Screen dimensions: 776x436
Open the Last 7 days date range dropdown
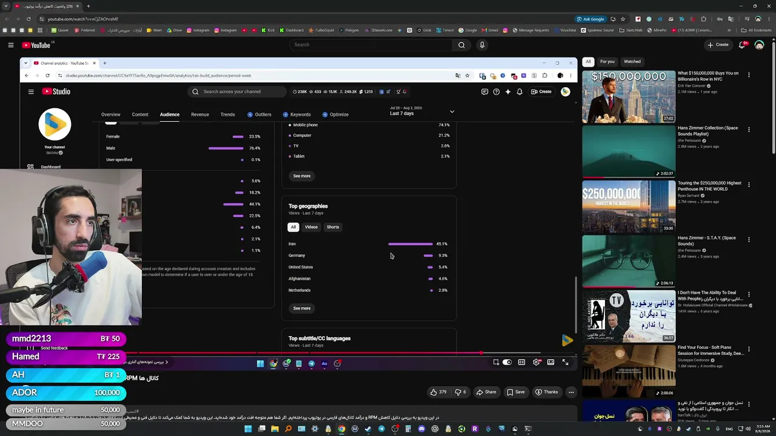point(422,111)
